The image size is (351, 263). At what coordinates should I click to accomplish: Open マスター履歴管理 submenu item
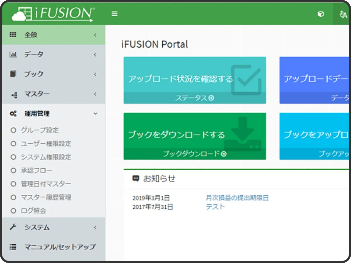click(46, 197)
